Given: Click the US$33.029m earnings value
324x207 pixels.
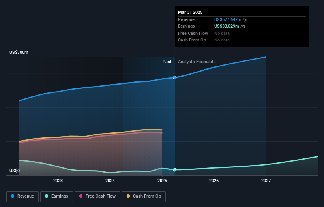Looking at the screenshot, I should 227,26.
